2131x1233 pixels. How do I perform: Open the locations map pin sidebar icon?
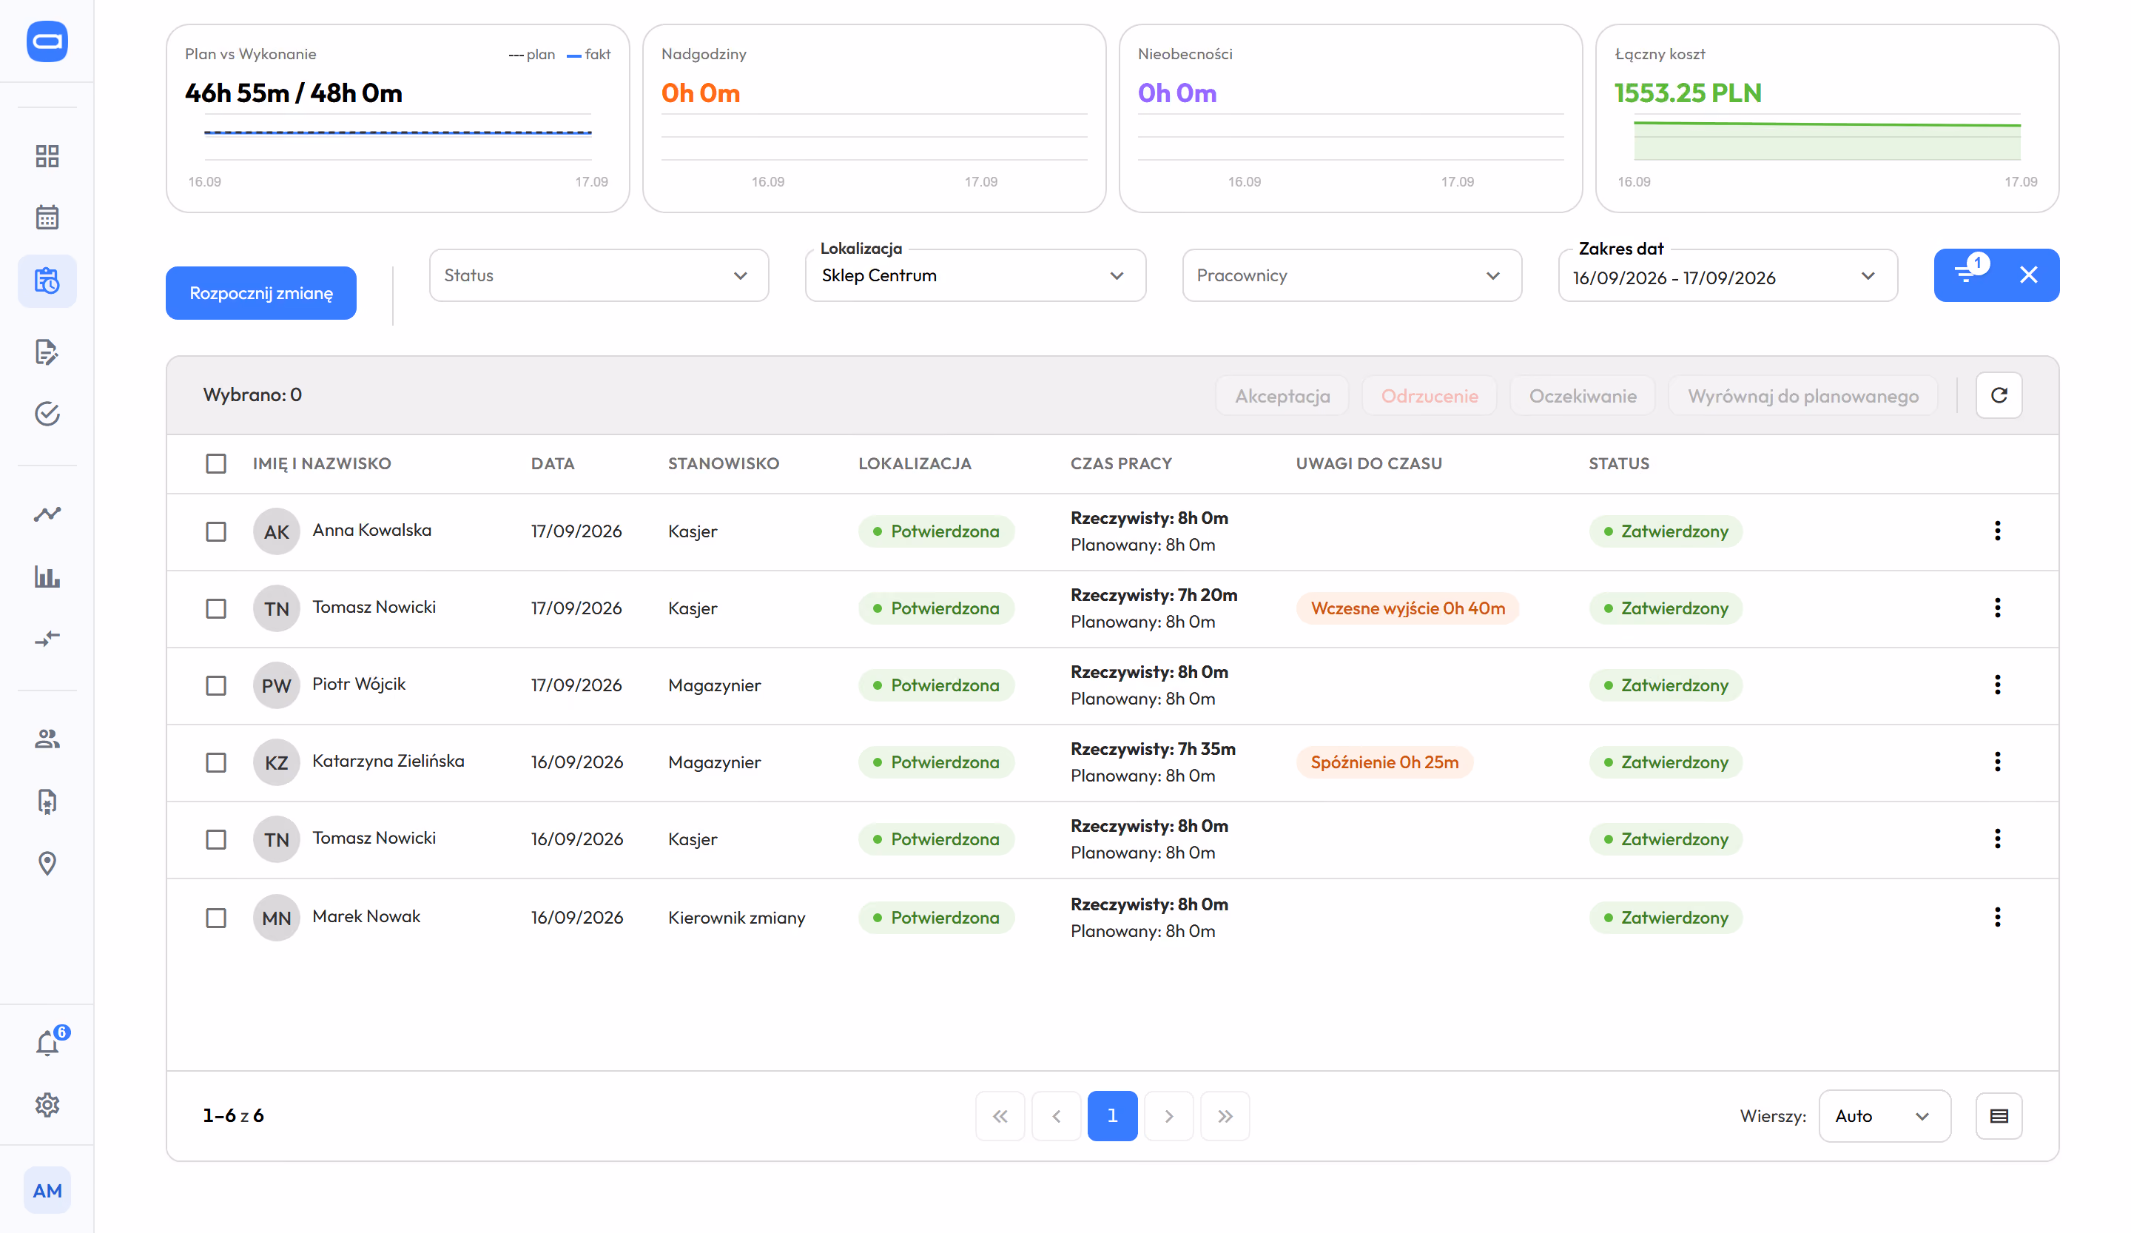47,864
